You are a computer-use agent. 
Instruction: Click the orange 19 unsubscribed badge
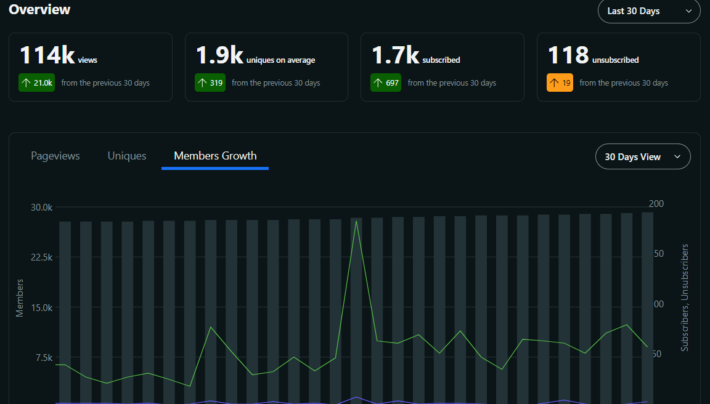point(560,83)
